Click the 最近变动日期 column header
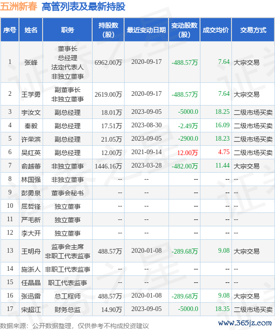The width and height of the screenshot is (275, 330). point(146,30)
